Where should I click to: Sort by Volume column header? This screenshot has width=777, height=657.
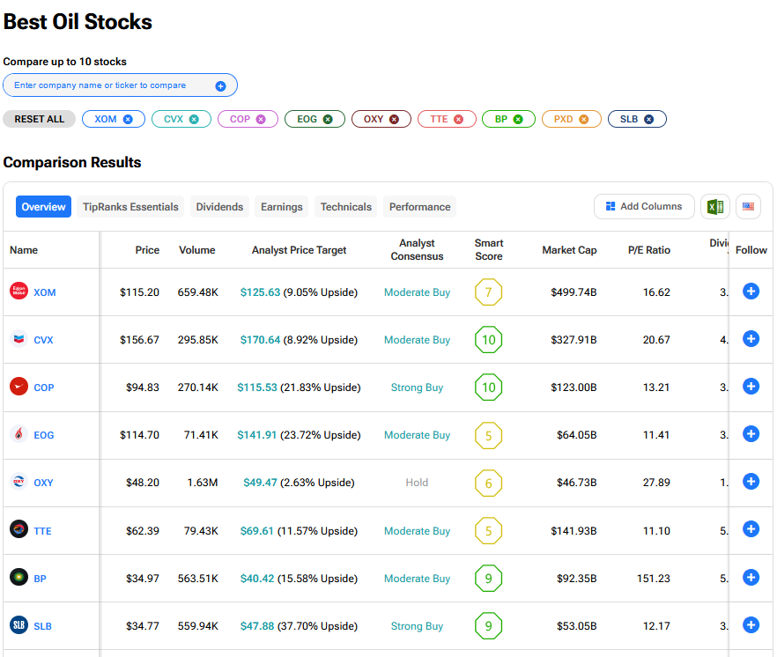[x=196, y=250]
